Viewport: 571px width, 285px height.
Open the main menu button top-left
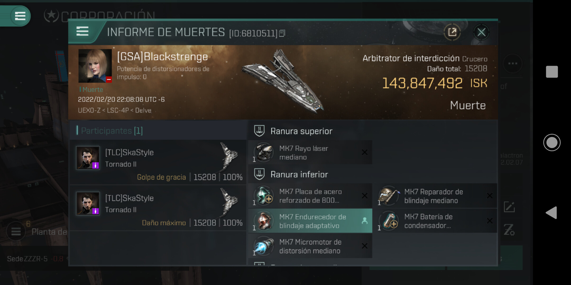tap(20, 16)
